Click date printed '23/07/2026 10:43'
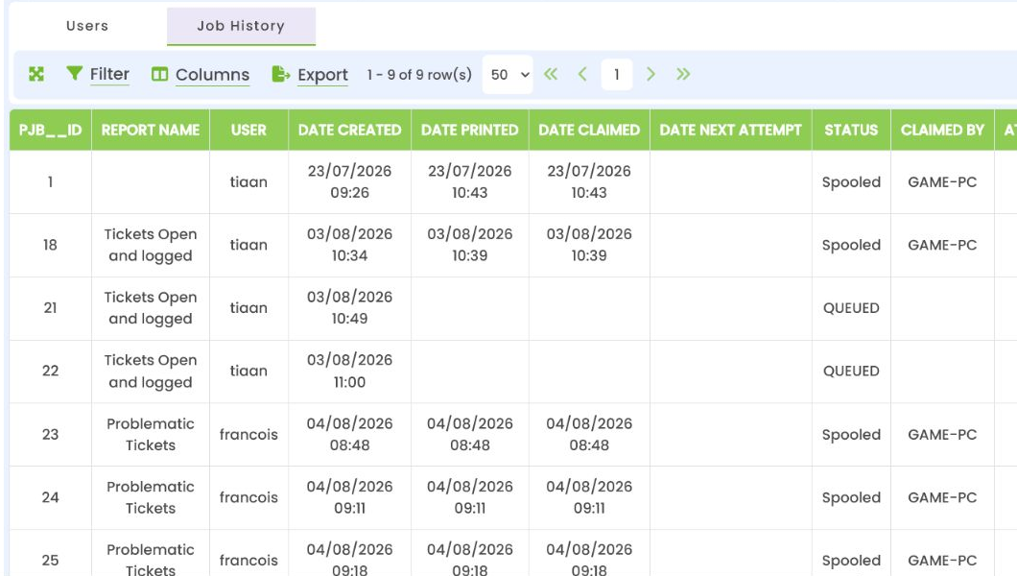Image resolution: width=1017 pixels, height=576 pixels. 469,181
